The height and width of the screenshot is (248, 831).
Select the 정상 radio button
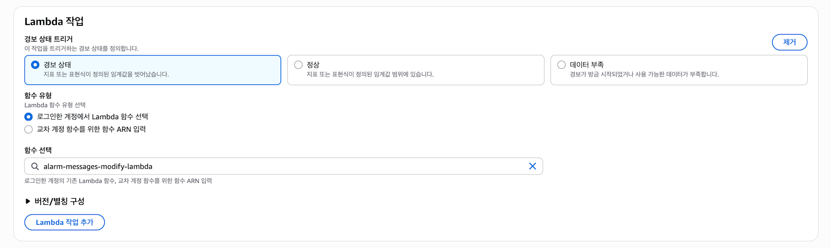point(298,65)
